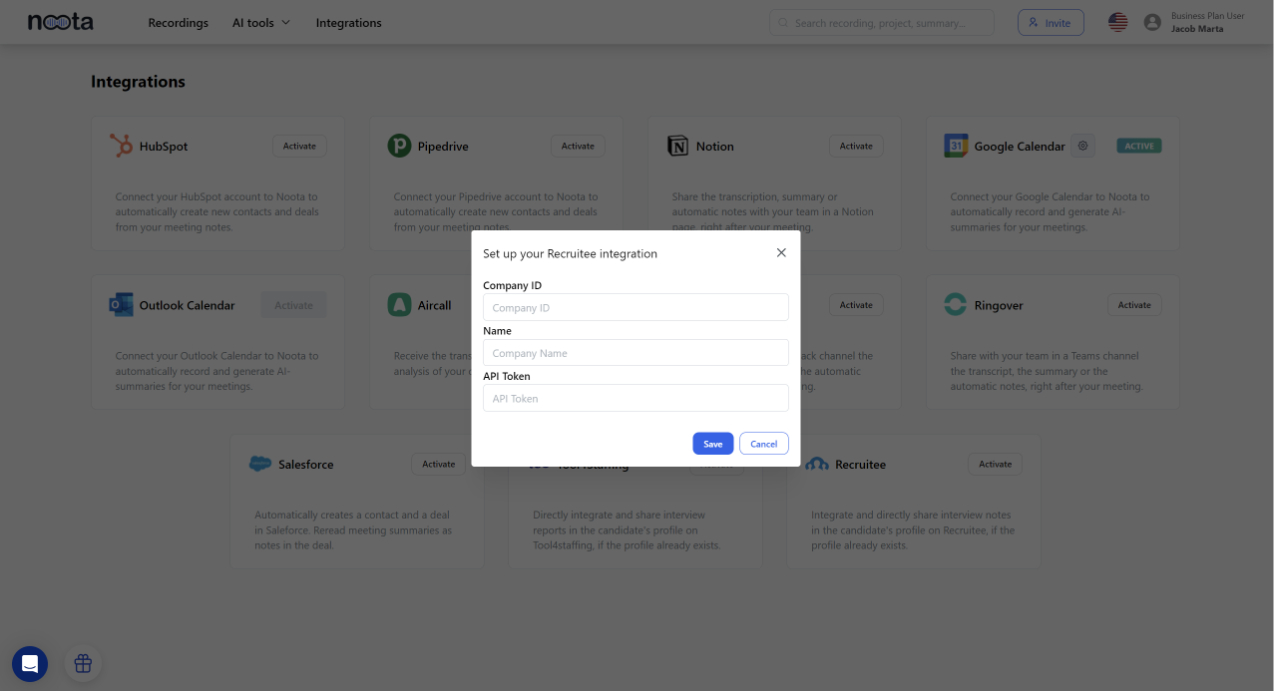This screenshot has width=1274, height=691.
Task: Click the Company ID field
Action: click(x=636, y=308)
